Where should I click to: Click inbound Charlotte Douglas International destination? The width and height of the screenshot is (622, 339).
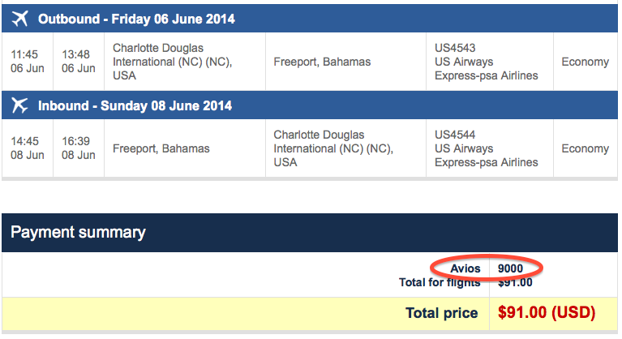click(333, 148)
